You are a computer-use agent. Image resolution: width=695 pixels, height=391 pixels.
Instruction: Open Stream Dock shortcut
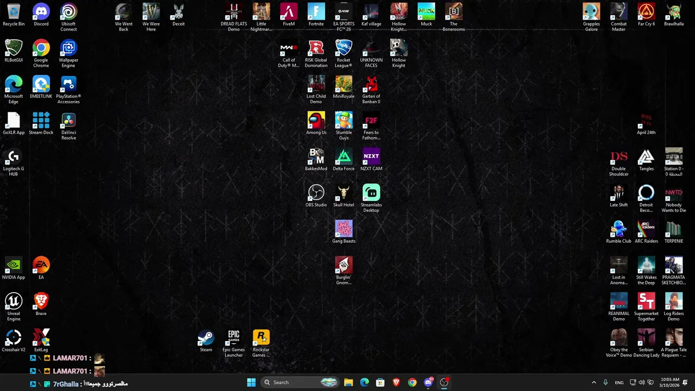(41, 123)
